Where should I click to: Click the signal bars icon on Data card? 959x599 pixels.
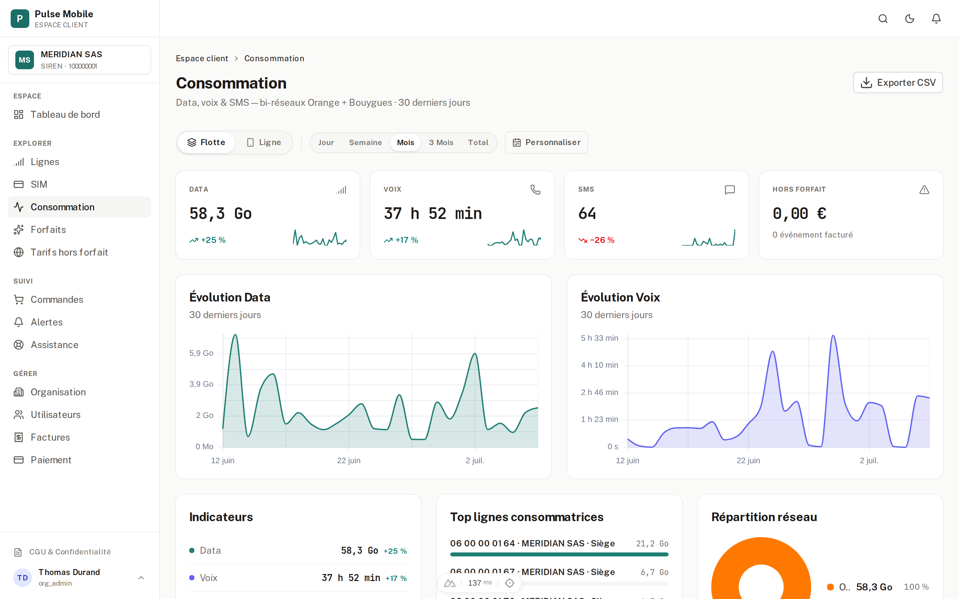[341, 190]
